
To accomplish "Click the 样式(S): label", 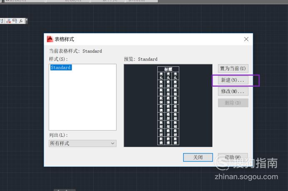I will 58,59.
